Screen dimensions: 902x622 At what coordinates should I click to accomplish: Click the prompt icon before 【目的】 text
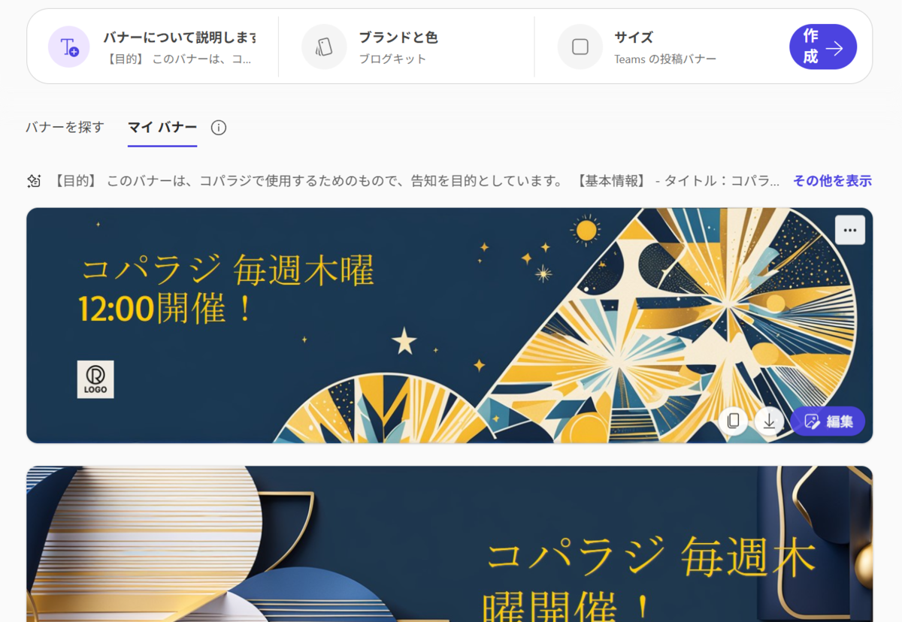pyautogui.click(x=34, y=181)
